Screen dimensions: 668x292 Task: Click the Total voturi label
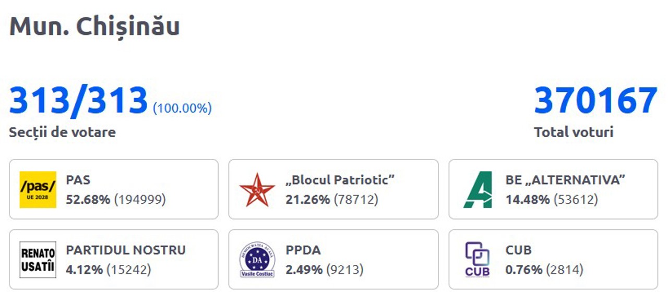pos(574,132)
